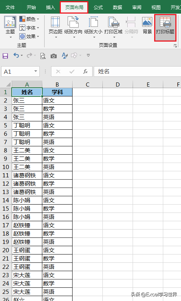The height and width of the screenshot is (301, 181).
Task: Click the Redo arrow icon
Action: (29, 56)
